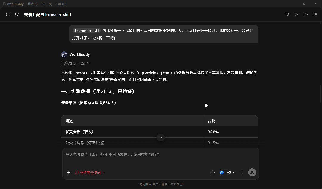Image resolution: width=322 pixels, height=189 pixels.
Task: Jump to bottom with the round chevron button
Action: [x=161, y=137]
